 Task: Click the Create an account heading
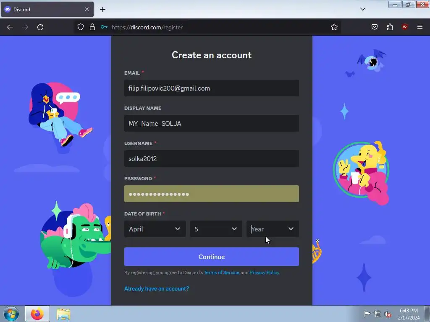(x=212, y=55)
